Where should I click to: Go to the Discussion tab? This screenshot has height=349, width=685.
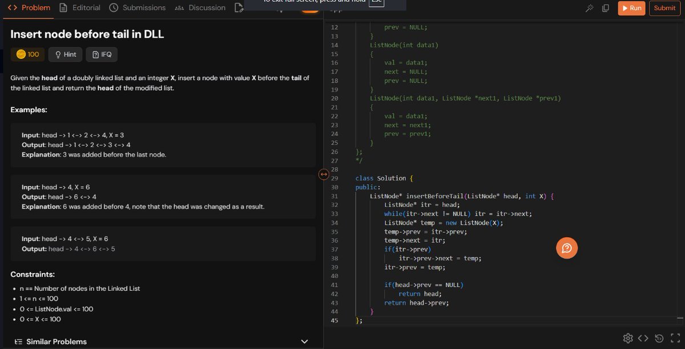(200, 8)
